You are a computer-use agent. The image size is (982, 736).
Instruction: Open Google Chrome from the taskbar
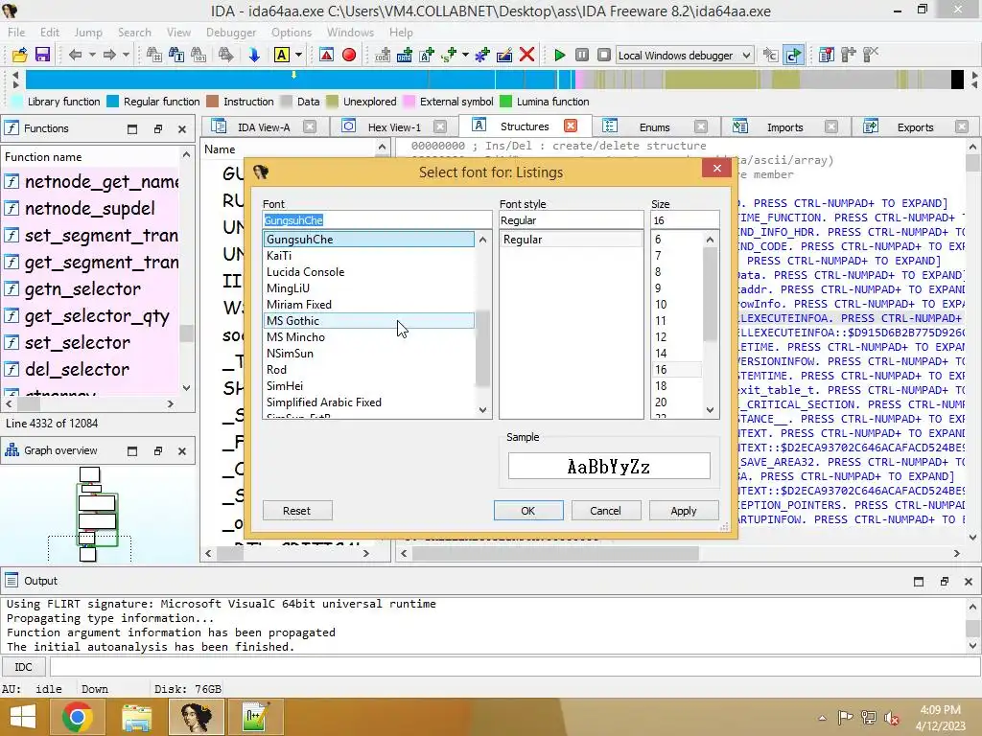click(78, 717)
